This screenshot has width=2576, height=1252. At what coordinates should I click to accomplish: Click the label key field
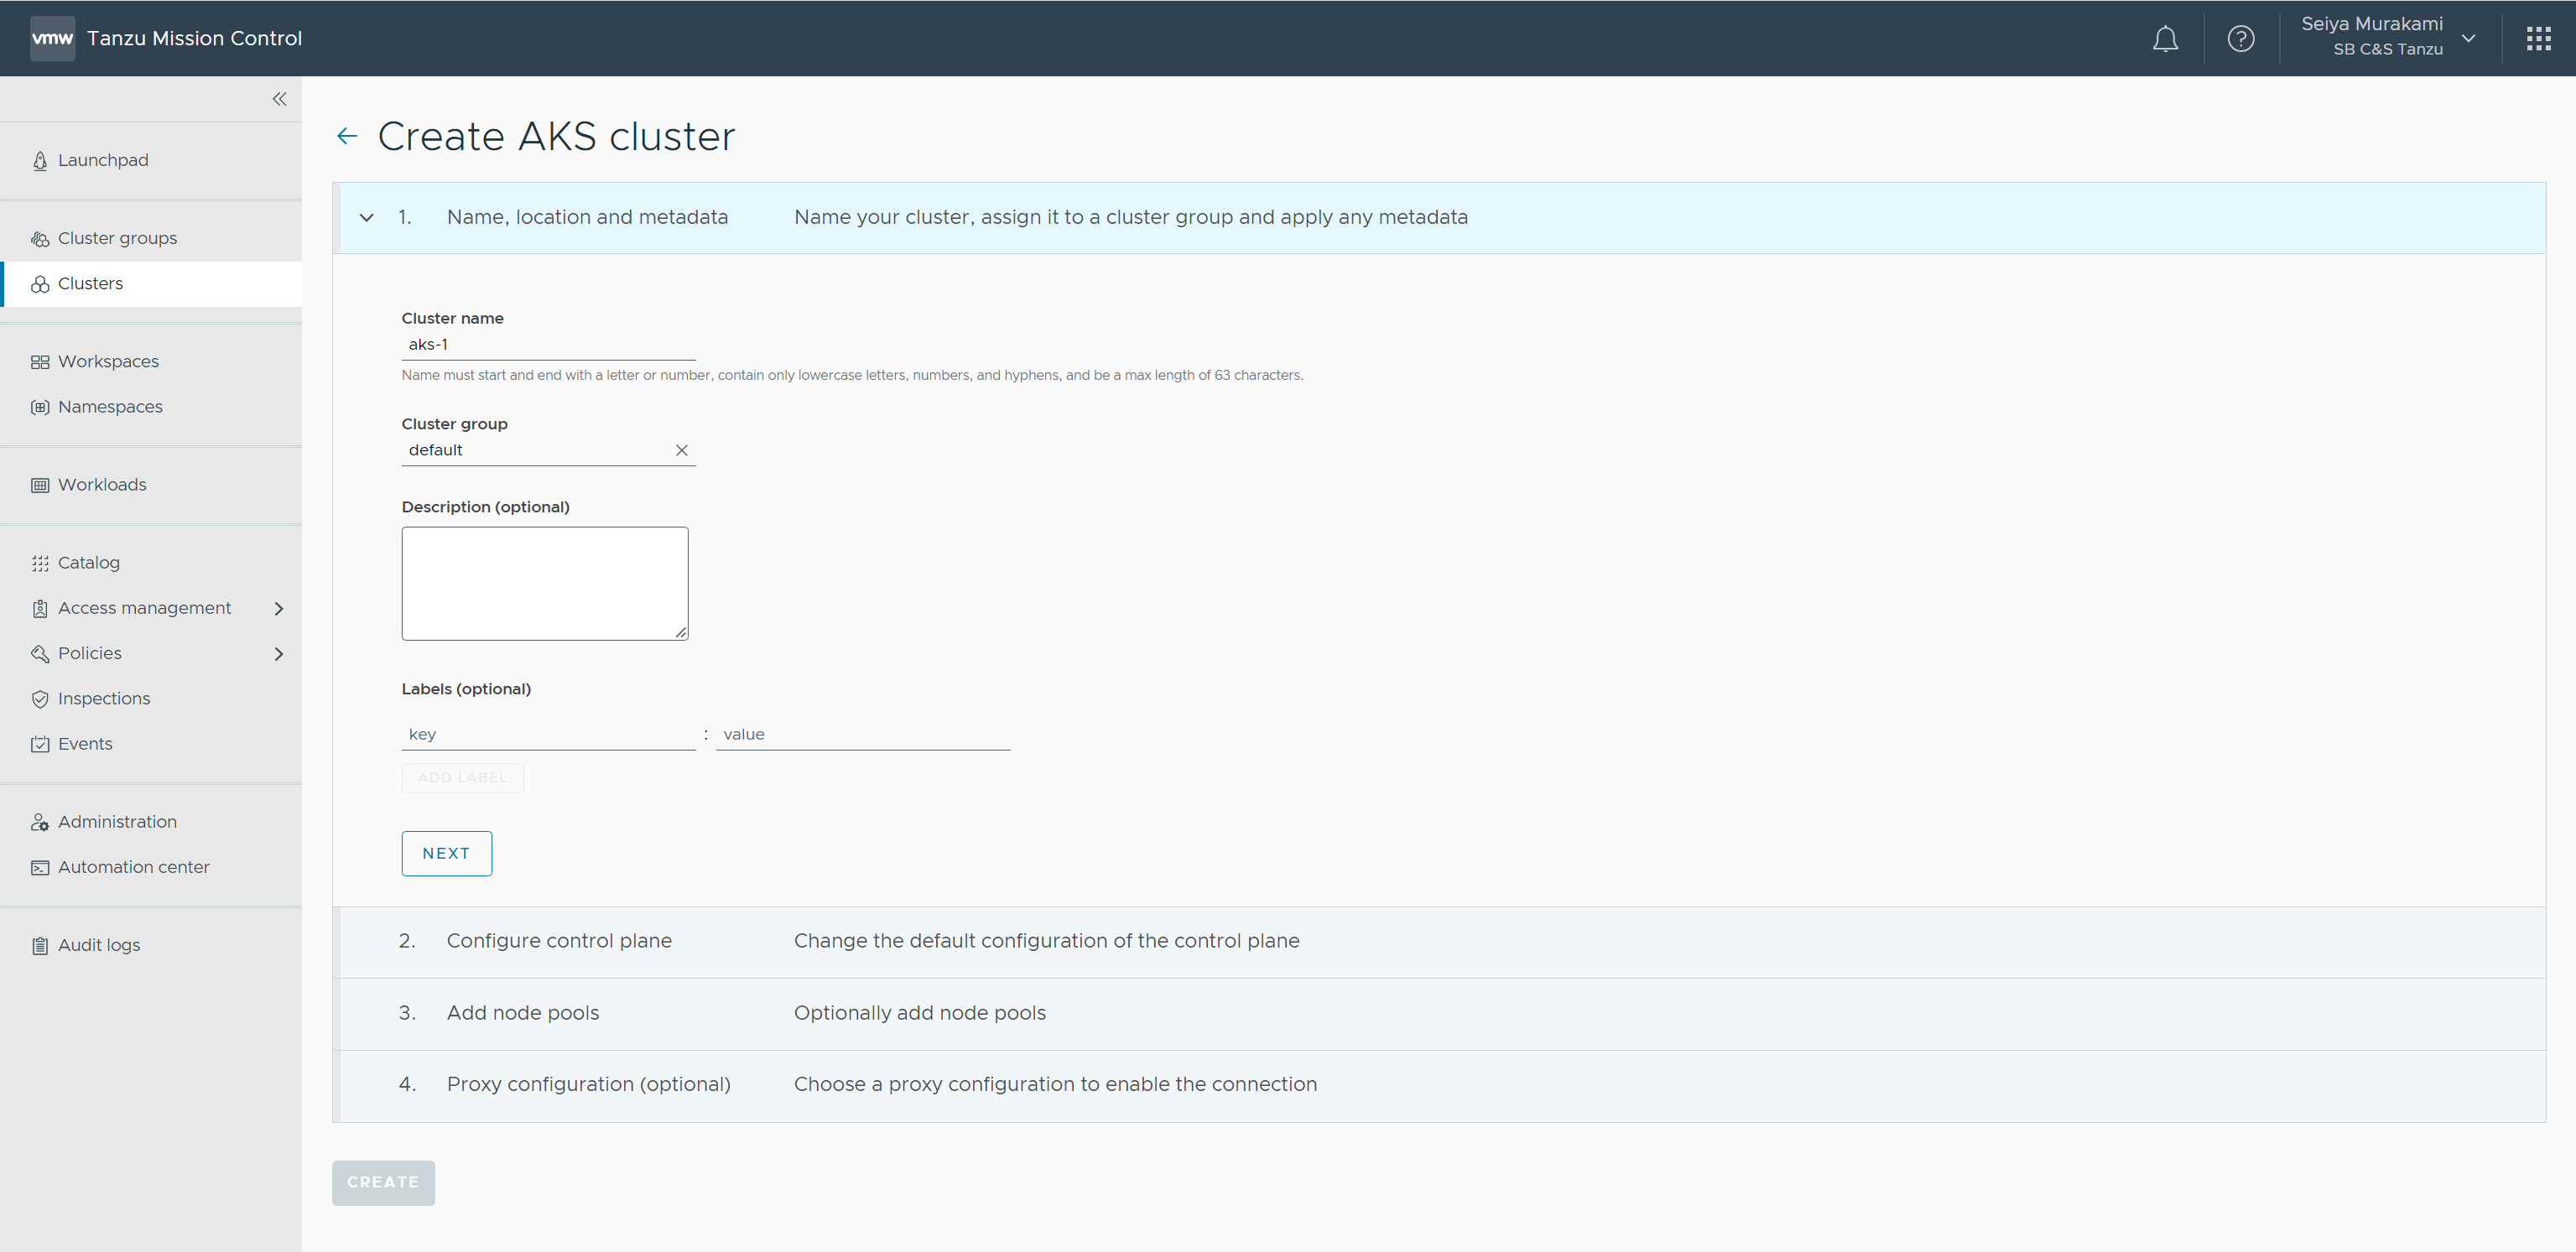[547, 734]
